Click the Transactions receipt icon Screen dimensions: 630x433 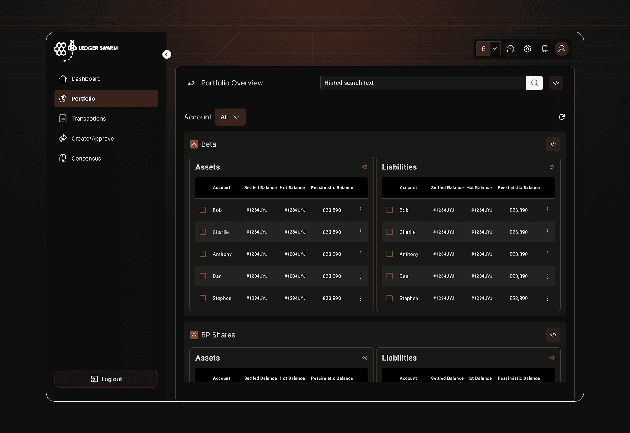point(62,118)
